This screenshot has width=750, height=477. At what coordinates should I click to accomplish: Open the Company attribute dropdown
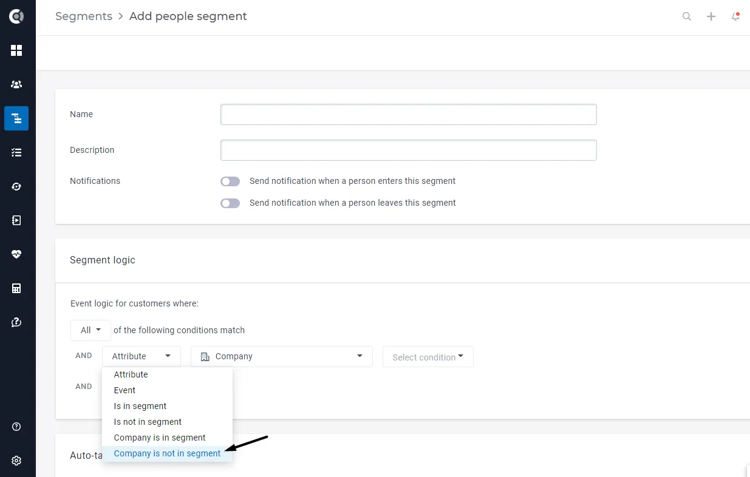[x=282, y=356]
